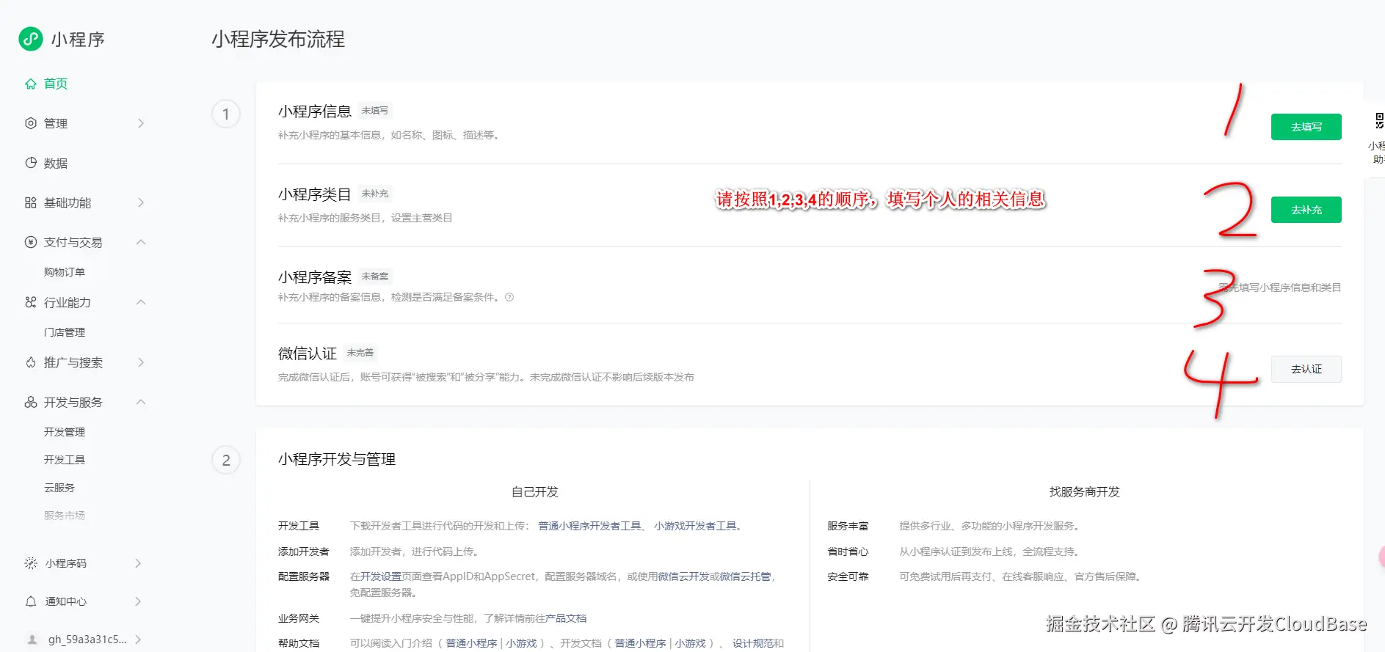Click the 通知中心 bell icon
The width and height of the screenshot is (1385, 652).
click(31, 601)
